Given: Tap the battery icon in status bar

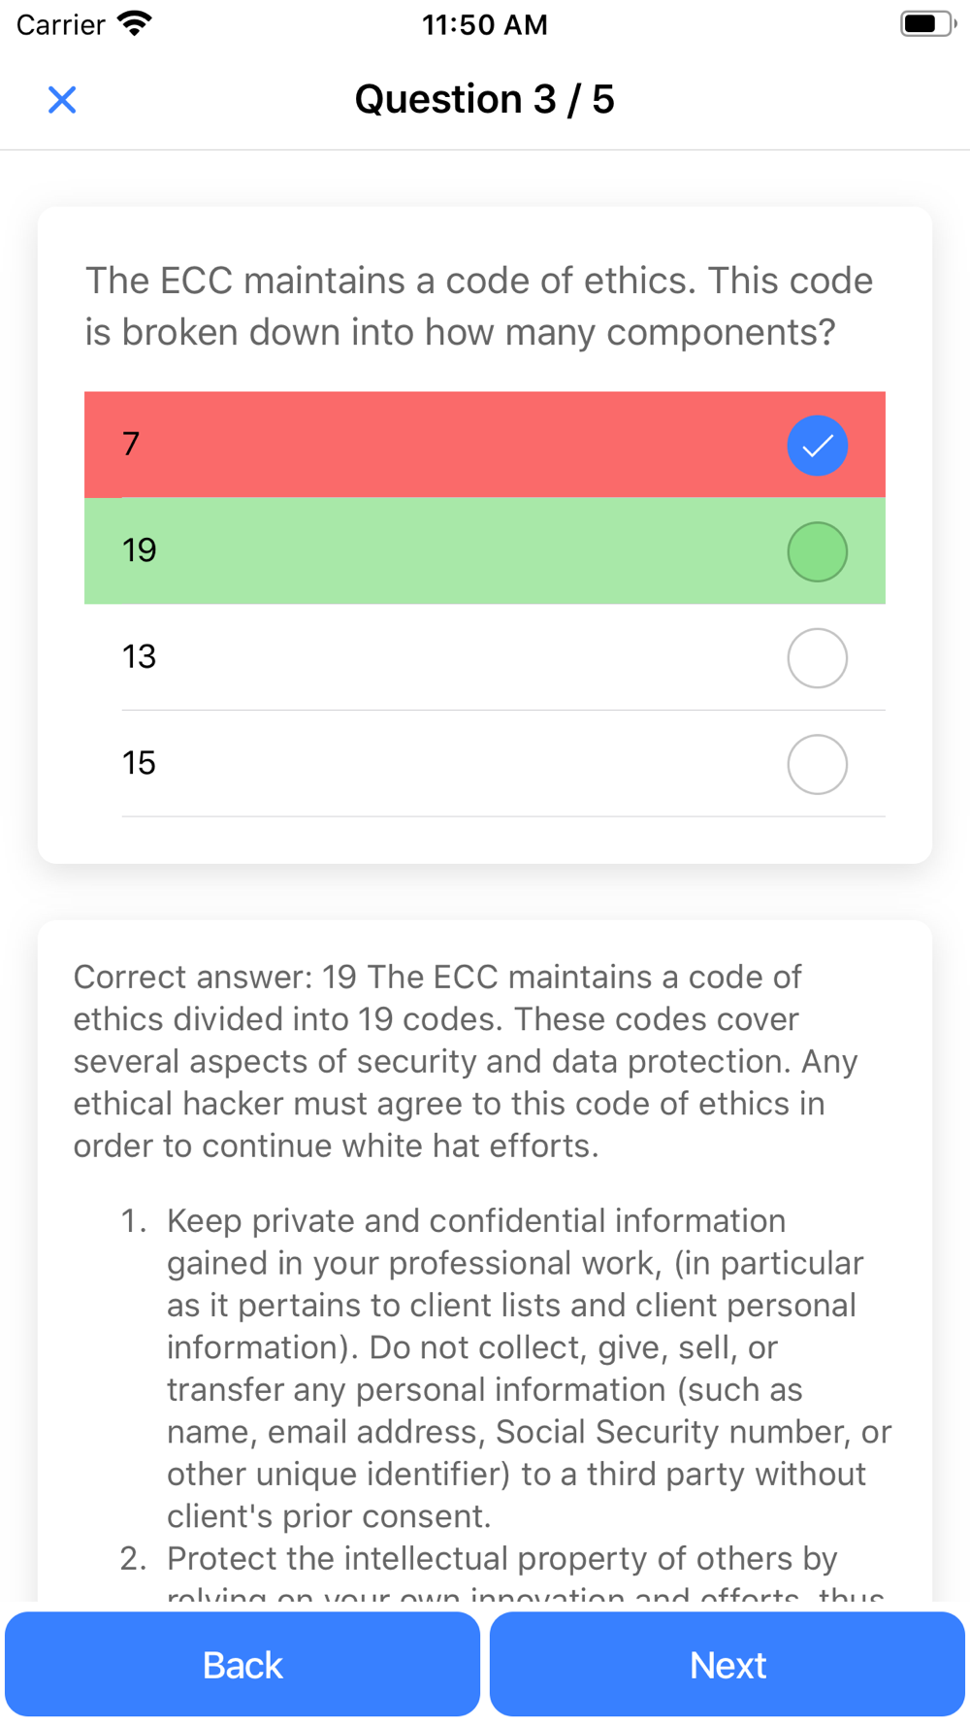Looking at the screenshot, I should point(927,23).
